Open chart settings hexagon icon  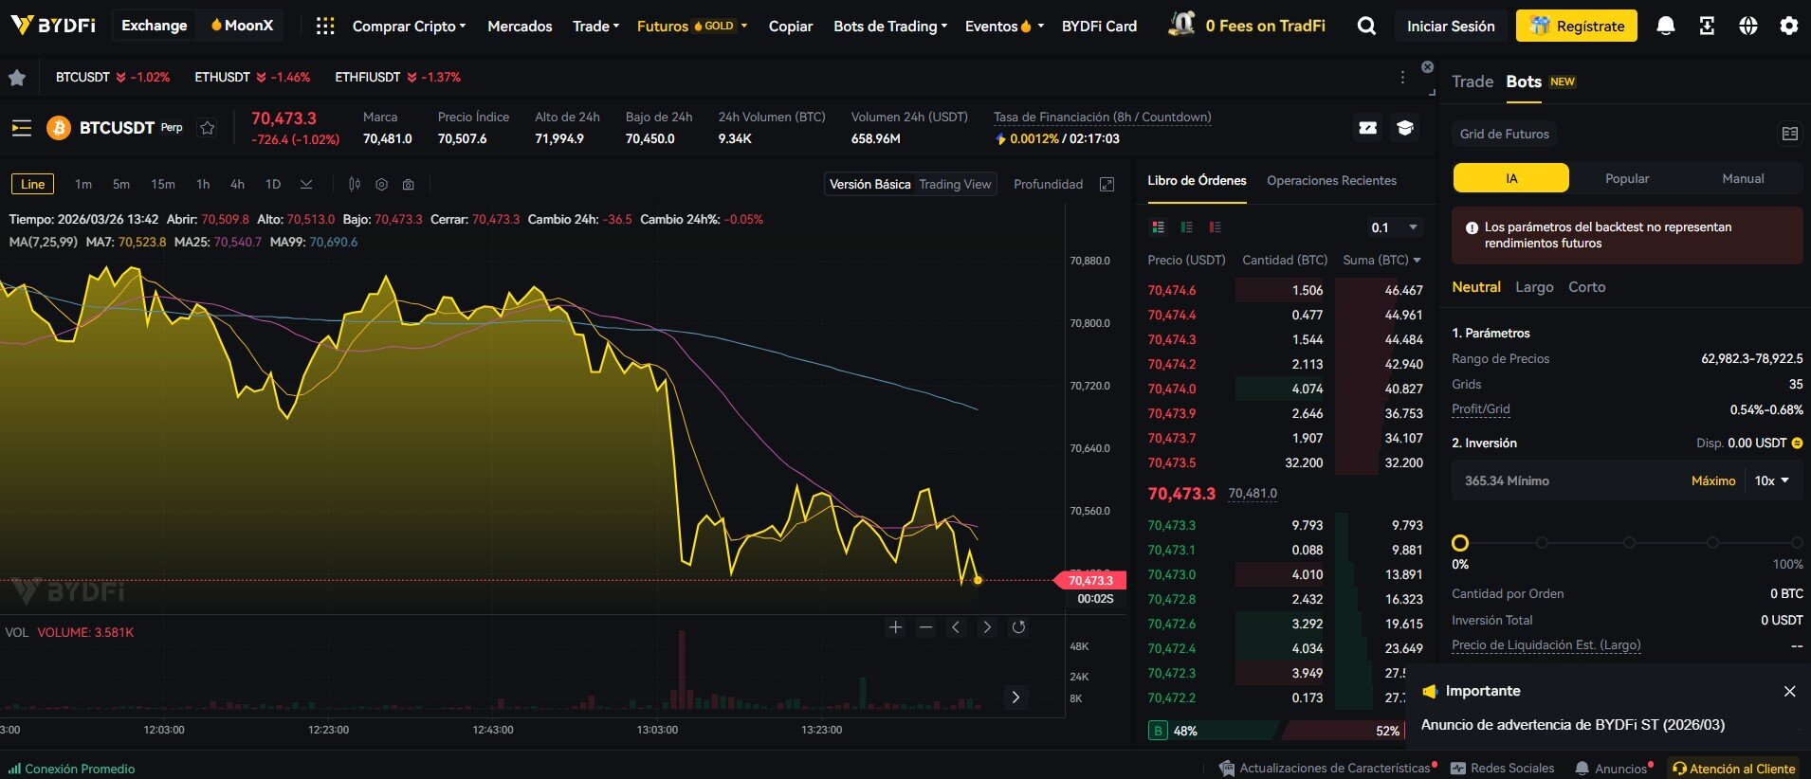(x=381, y=185)
